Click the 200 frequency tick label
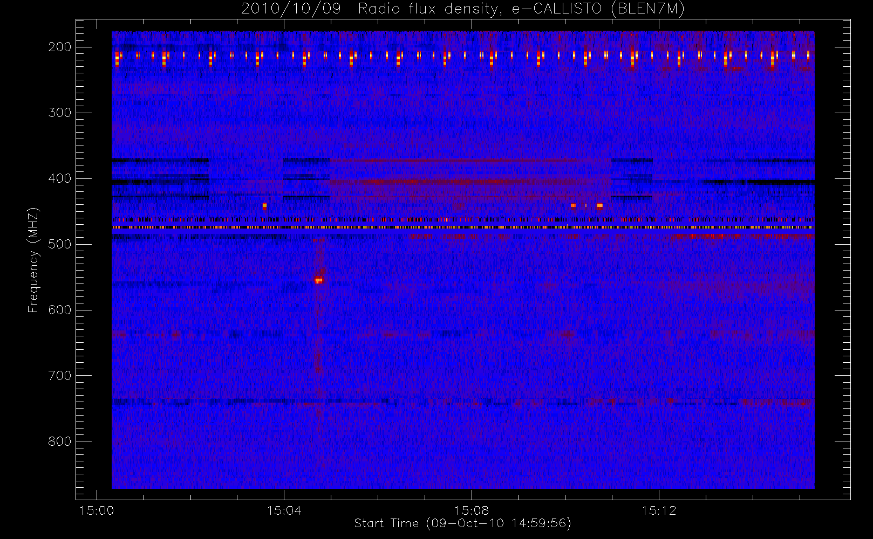 point(60,47)
